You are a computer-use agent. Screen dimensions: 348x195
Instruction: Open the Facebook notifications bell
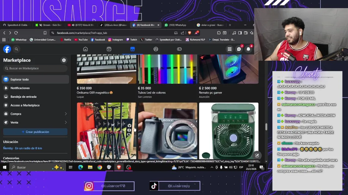pyautogui.click(x=248, y=49)
